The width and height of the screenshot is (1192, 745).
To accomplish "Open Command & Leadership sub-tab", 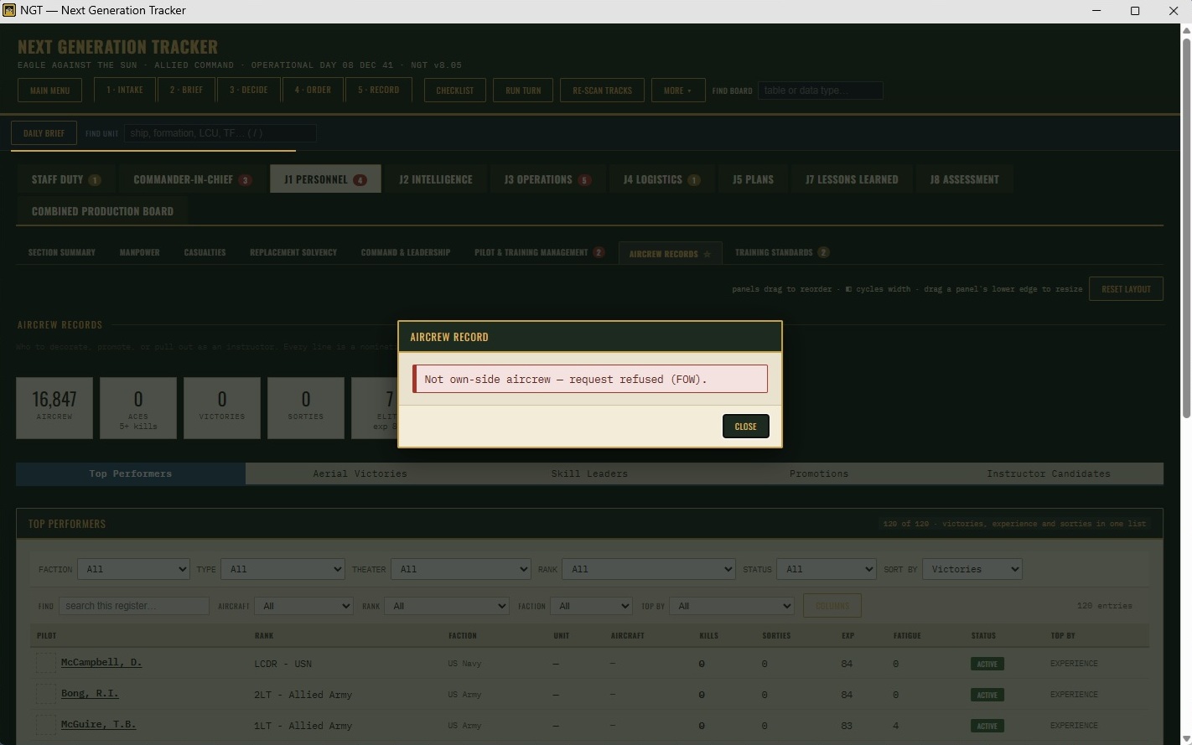I will point(406,252).
